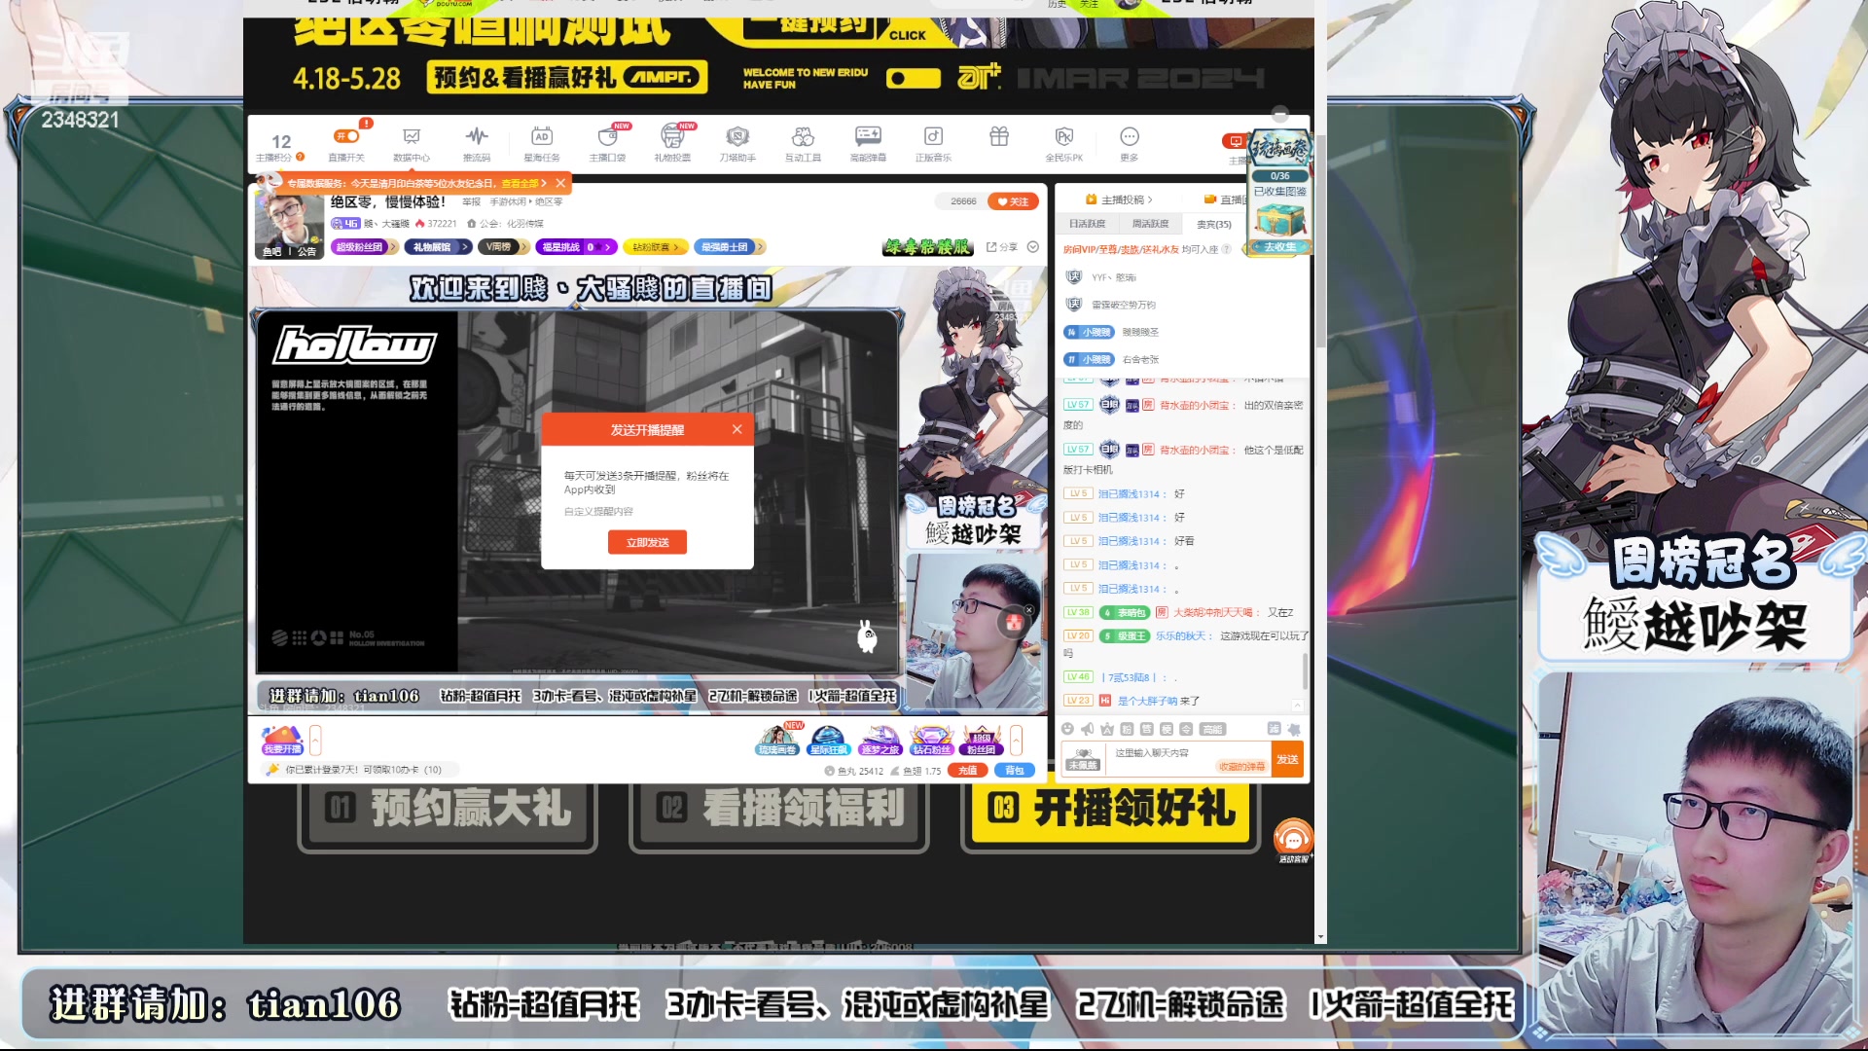
Task: Click 发送 send chat button
Action: click(1287, 759)
